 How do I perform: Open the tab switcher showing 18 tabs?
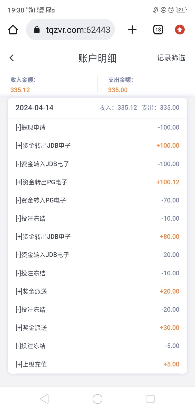[158, 30]
